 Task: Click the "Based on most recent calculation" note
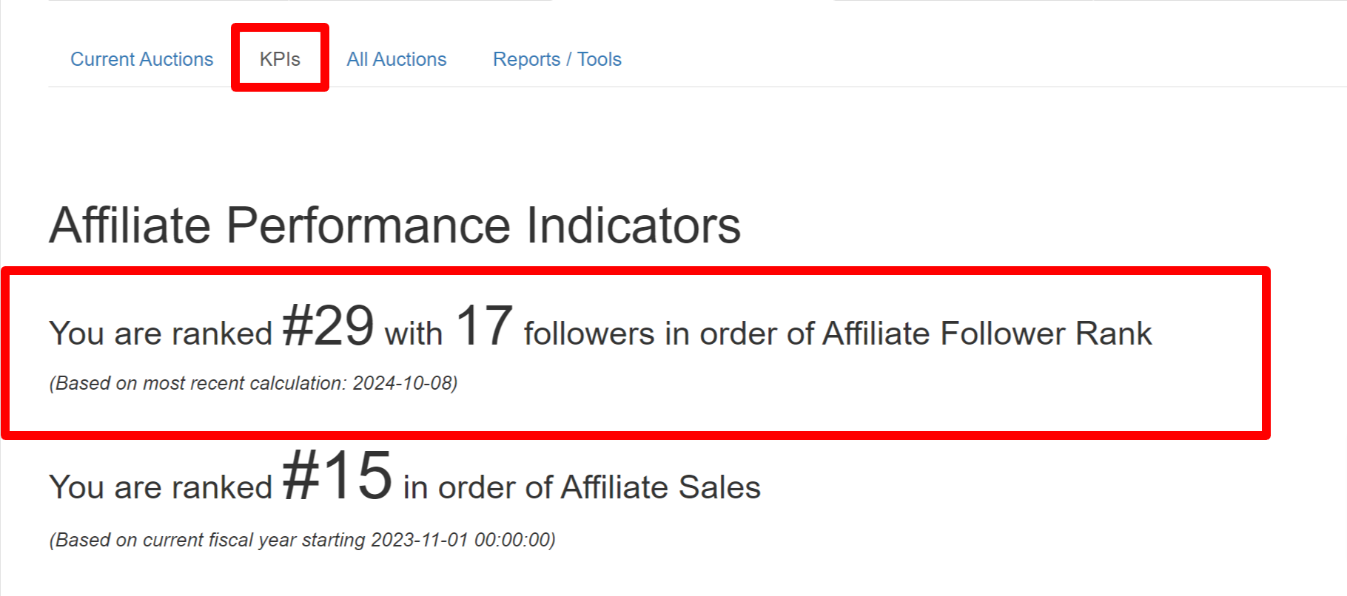coord(200,383)
